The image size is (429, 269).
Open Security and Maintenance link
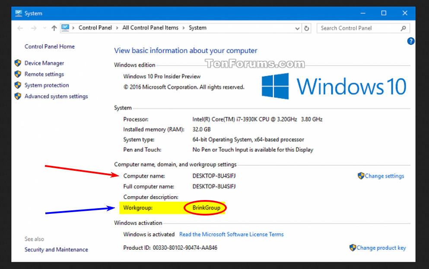tap(56, 250)
